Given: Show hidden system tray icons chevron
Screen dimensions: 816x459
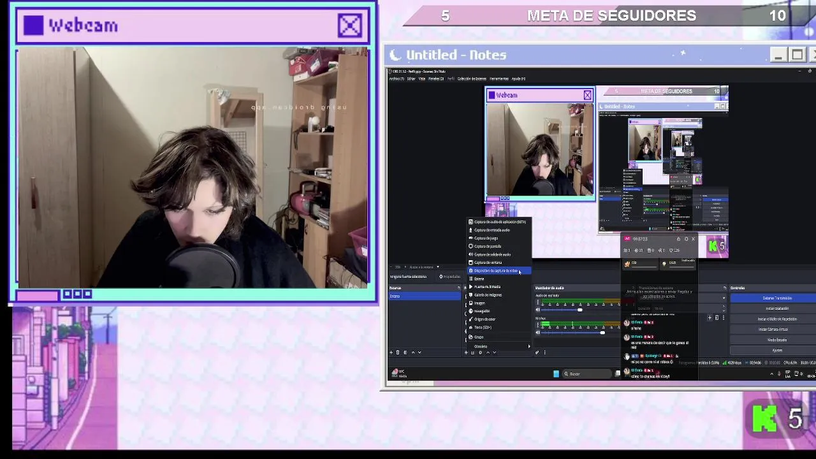Looking at the screenshot, I should tap(772, 374).
